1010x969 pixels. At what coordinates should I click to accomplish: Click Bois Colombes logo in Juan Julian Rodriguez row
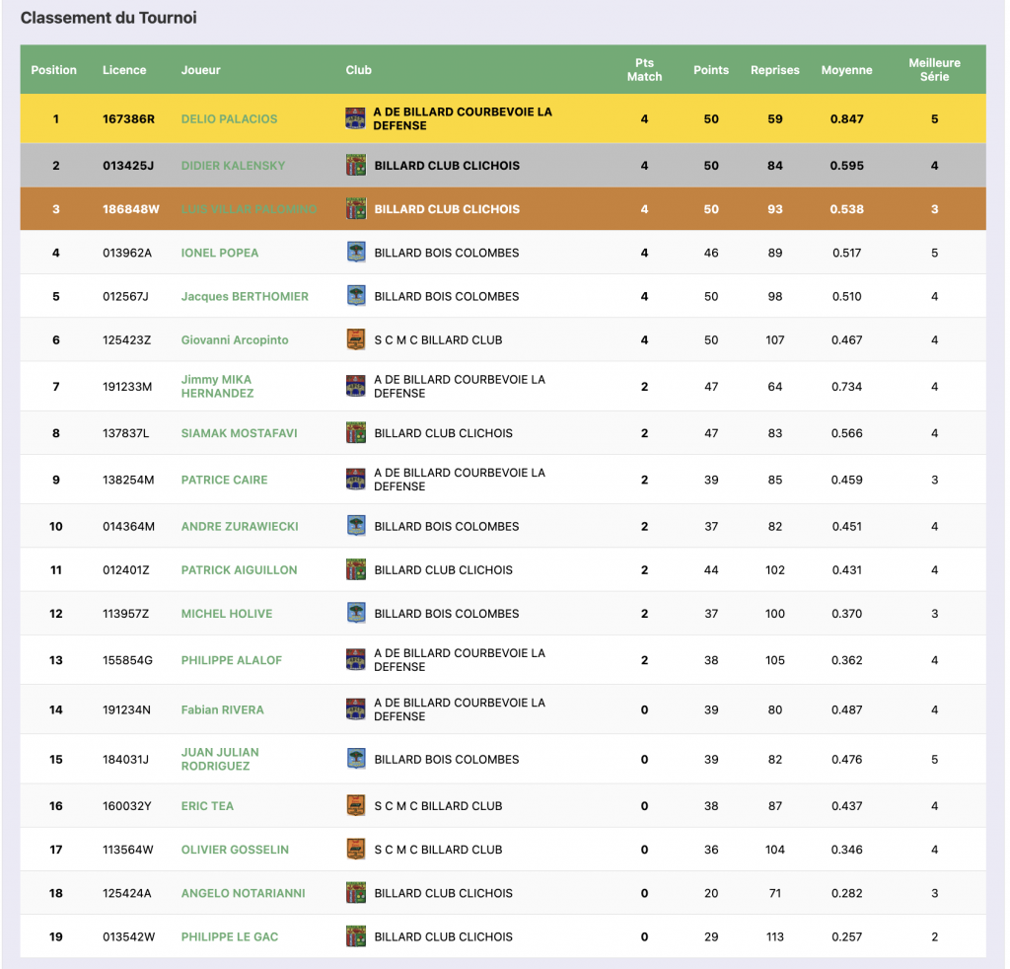(356, 759)
